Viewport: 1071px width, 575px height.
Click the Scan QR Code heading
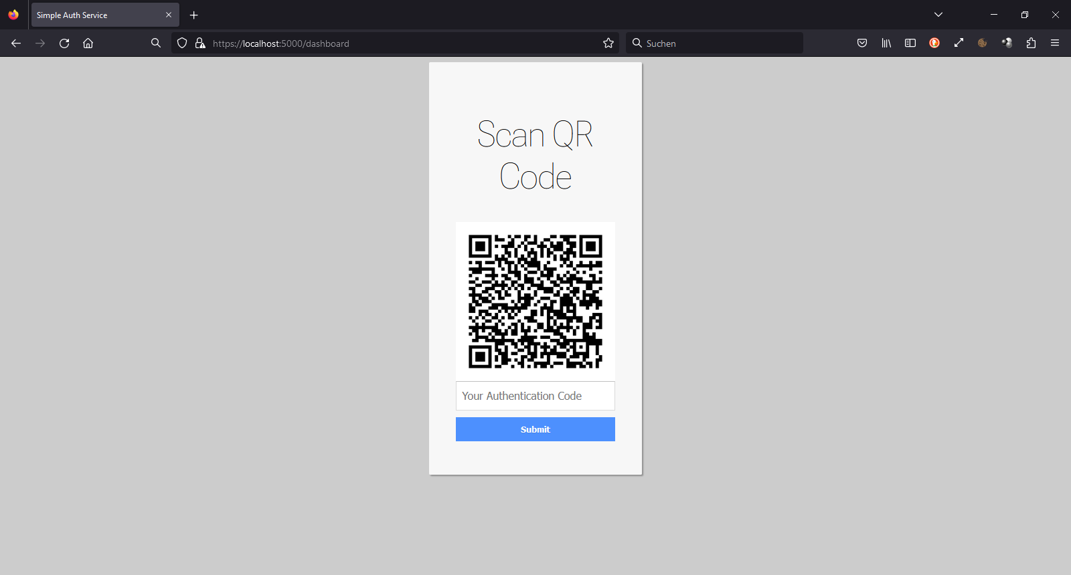point(535,156)
